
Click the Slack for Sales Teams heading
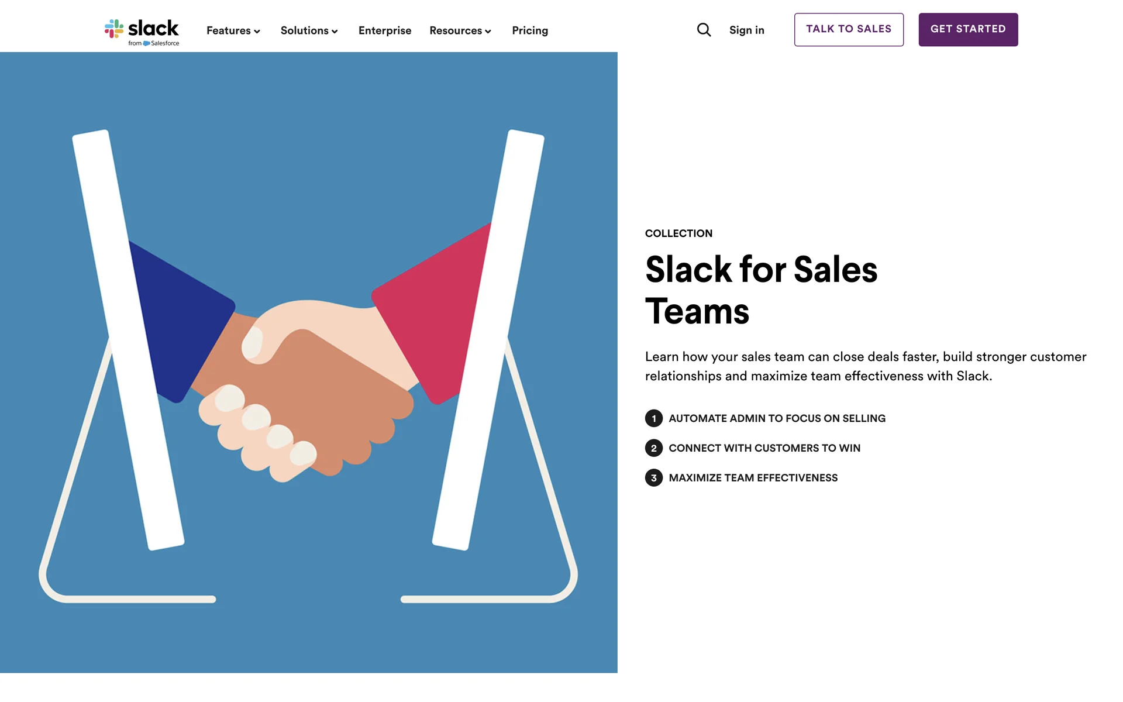pos(760,290)
